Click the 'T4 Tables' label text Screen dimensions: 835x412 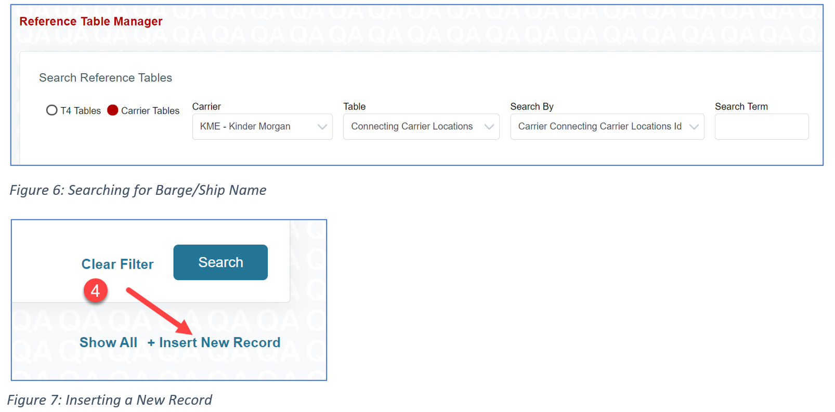(81, 111)
